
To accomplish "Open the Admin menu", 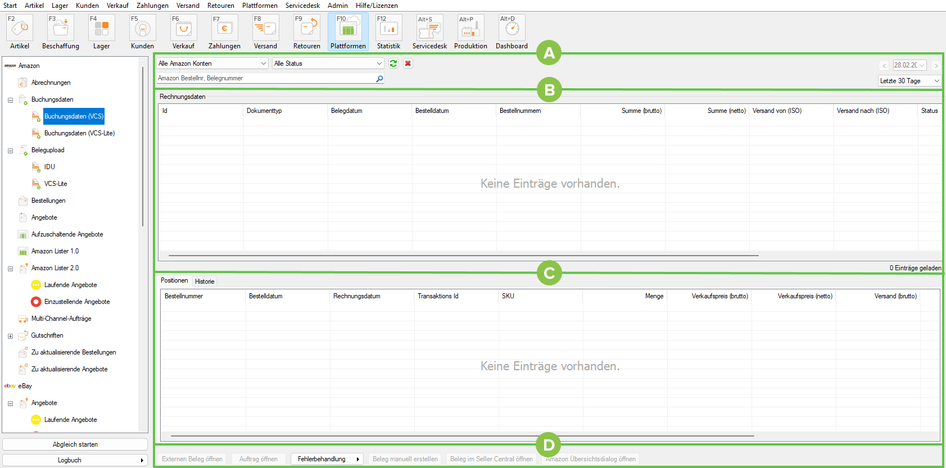I will coord(337,6).
